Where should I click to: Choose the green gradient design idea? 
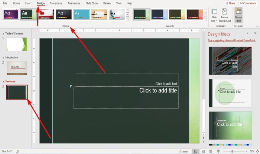[x=230, y=125]
